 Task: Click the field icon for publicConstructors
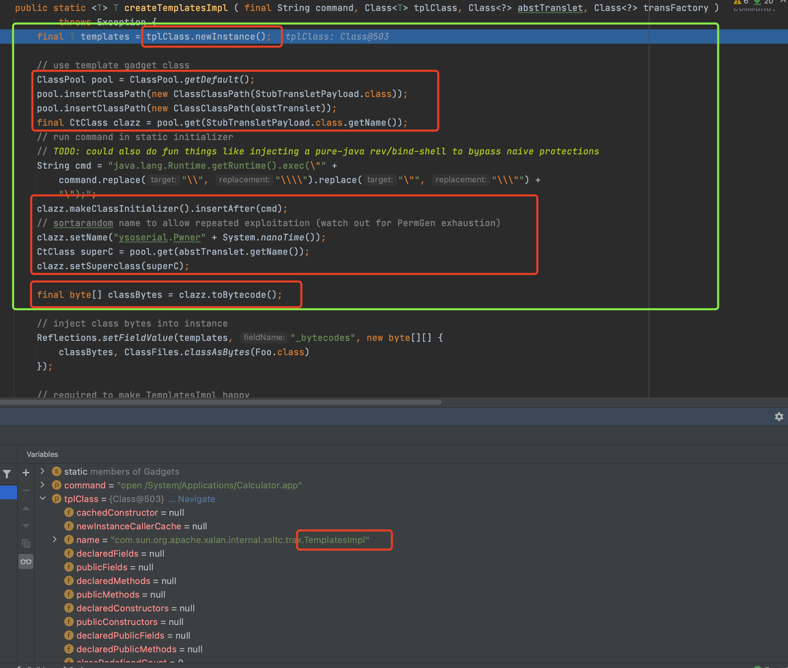[69, 622]
